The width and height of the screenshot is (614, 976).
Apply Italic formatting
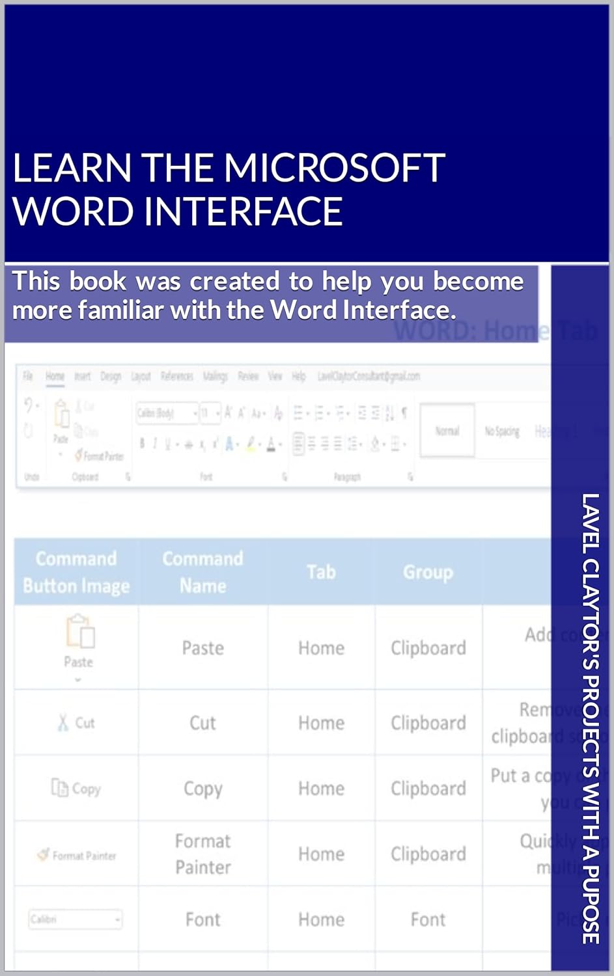click(154, 442)
